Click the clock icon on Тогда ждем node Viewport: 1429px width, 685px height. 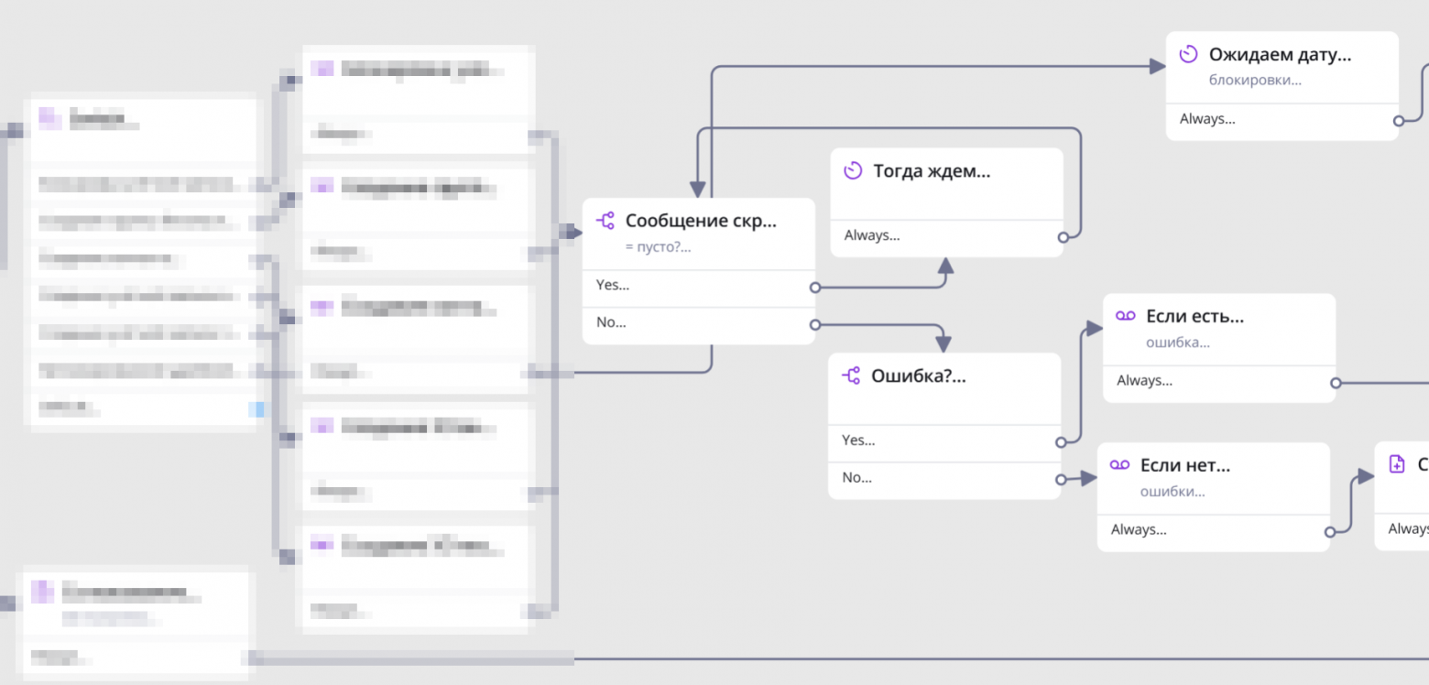853,171
